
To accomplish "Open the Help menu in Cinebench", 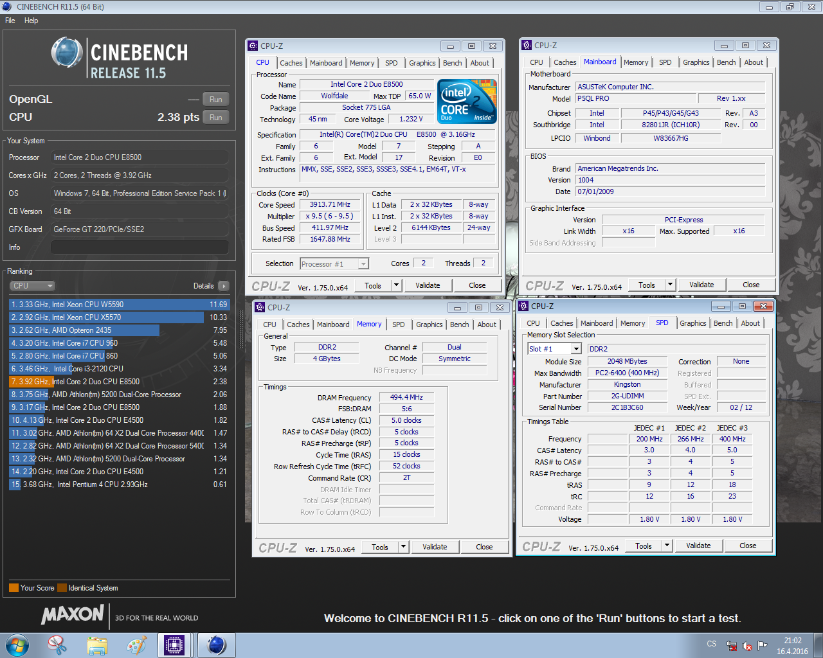I will tap(31, 21).
